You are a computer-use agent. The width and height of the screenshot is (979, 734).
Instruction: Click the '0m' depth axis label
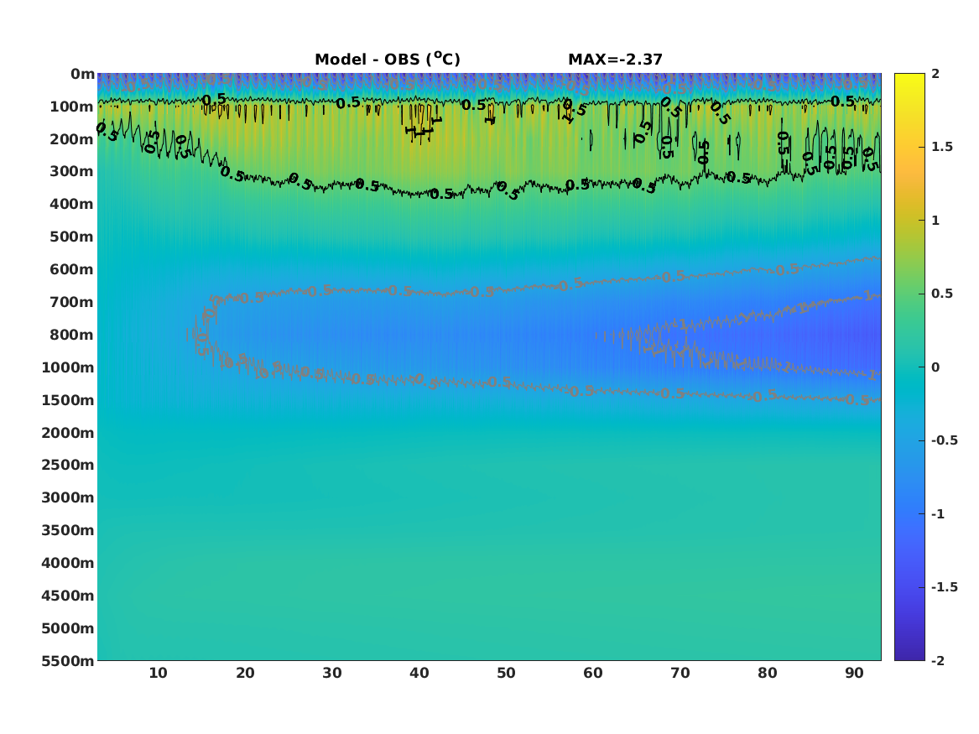coord(82,75)
